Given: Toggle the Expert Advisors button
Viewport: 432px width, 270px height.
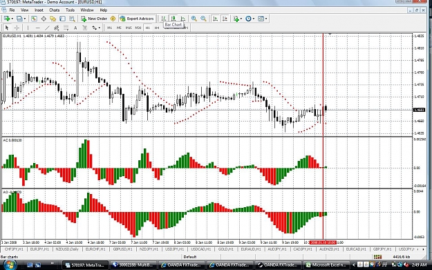Looking at the screenshot, I should [x=137, y=19].
